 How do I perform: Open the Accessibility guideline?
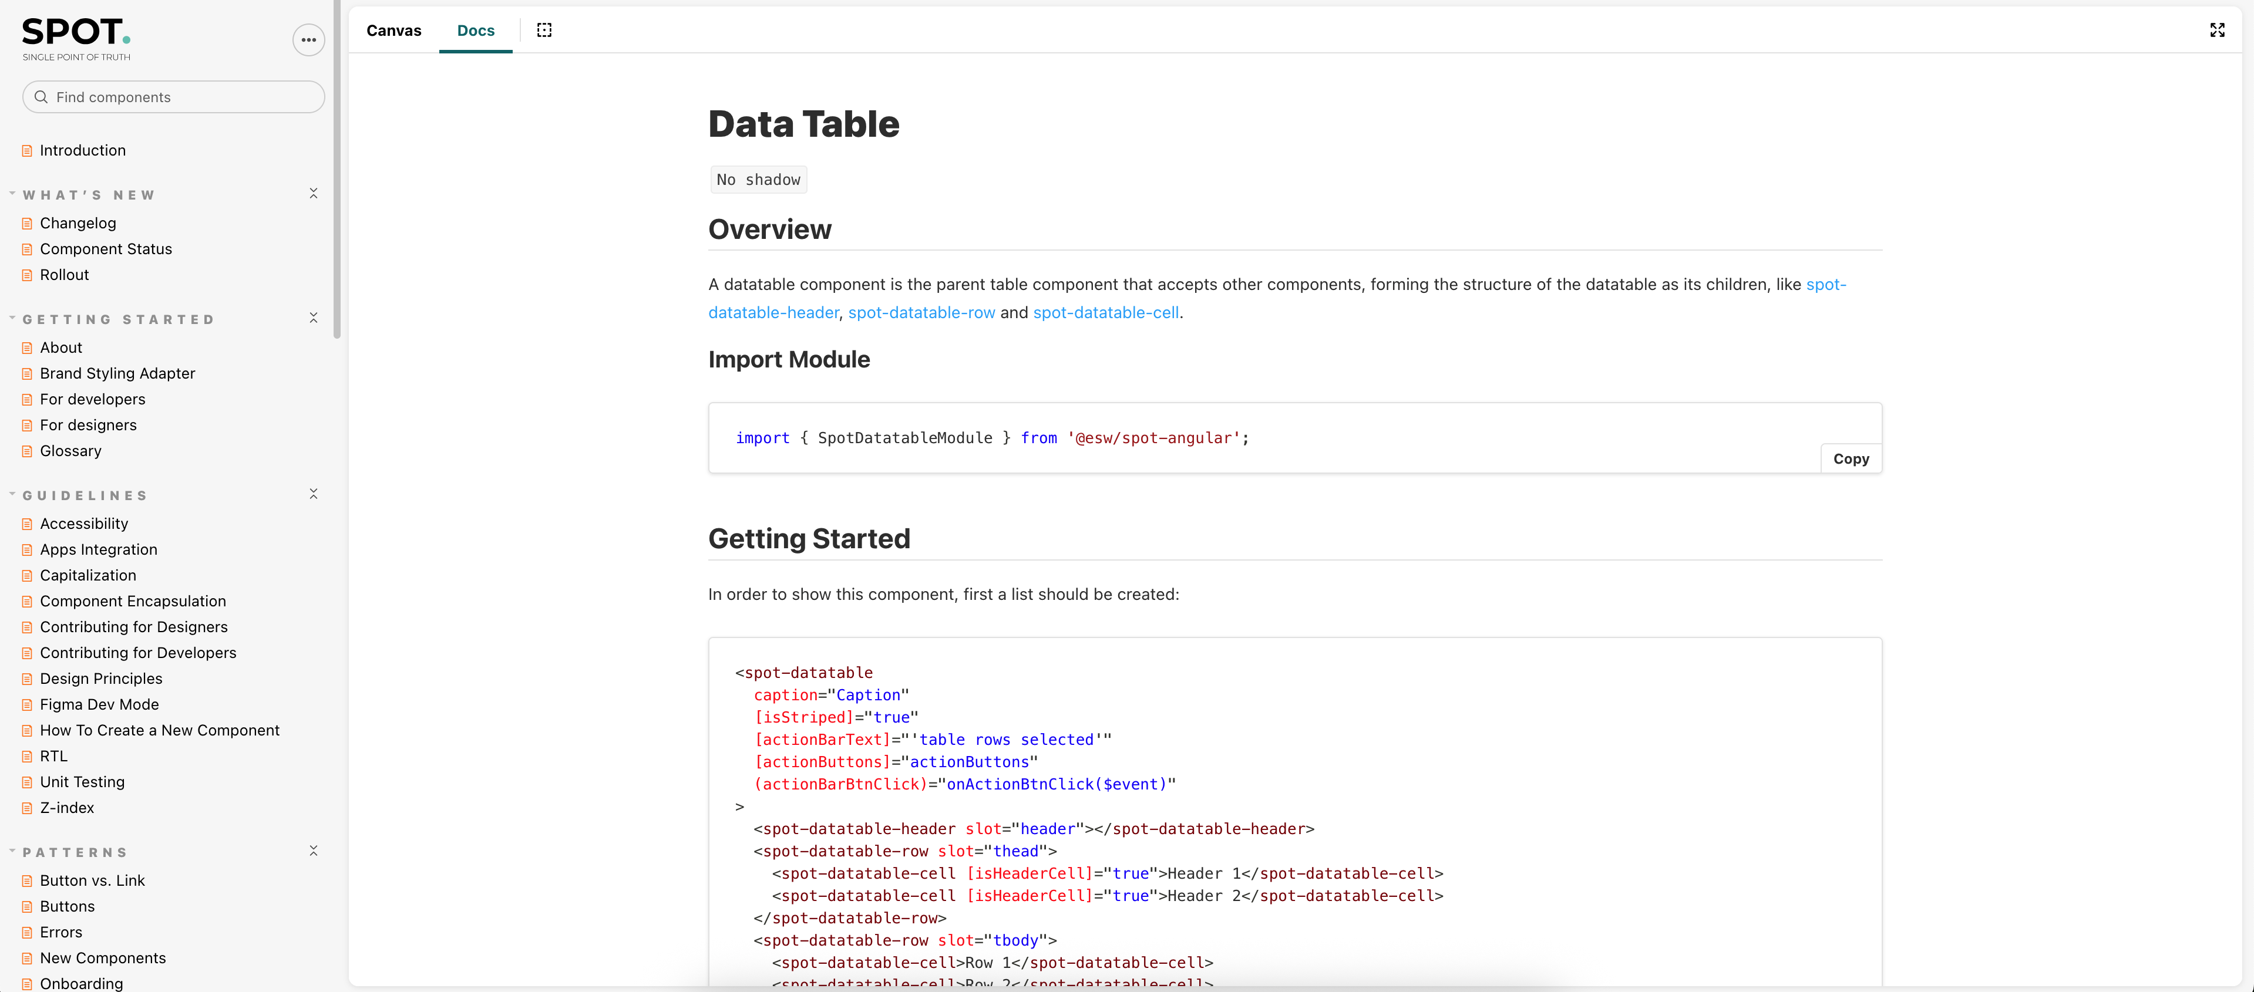pyautogui.click(x=84, y=524)
